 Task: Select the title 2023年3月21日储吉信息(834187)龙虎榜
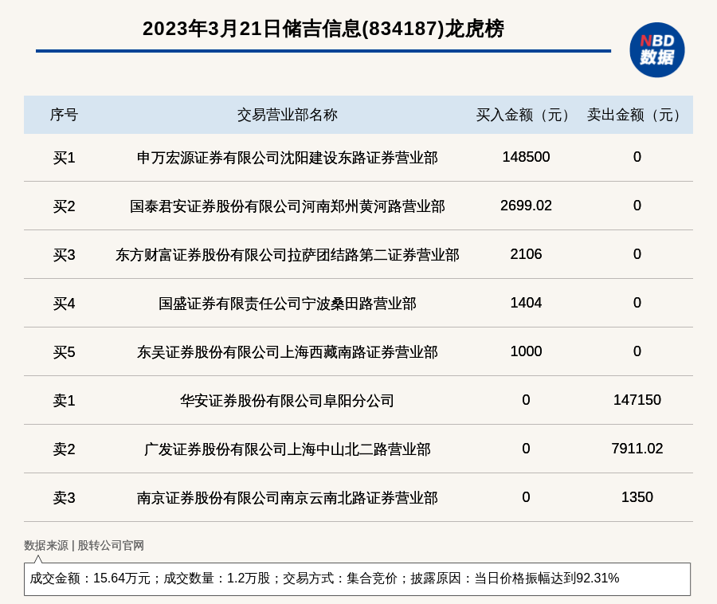click(x=323, y=29)
